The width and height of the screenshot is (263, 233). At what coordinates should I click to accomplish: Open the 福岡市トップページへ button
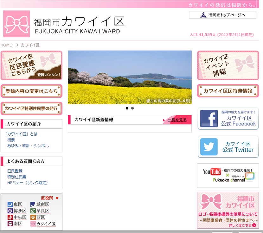[222, 15]
